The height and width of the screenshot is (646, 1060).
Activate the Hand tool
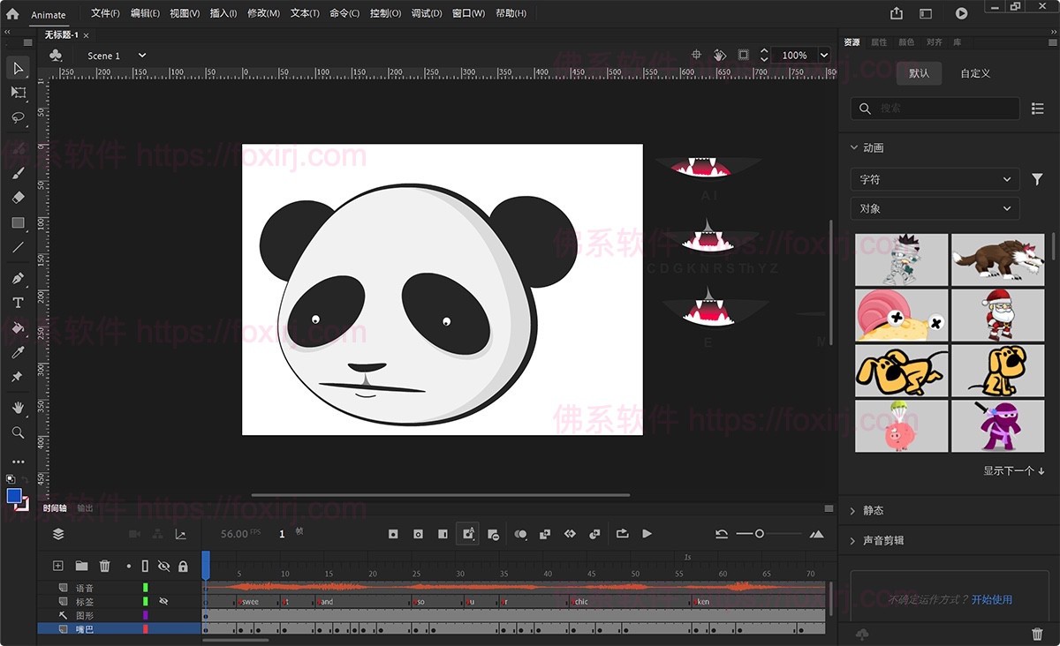coord(18,407)
